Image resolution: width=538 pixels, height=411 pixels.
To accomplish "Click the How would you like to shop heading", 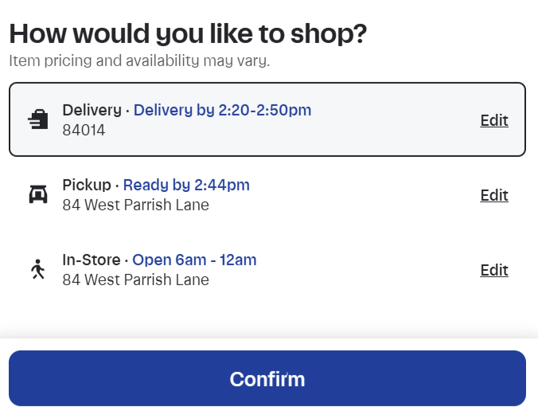I will pos(188,33).
